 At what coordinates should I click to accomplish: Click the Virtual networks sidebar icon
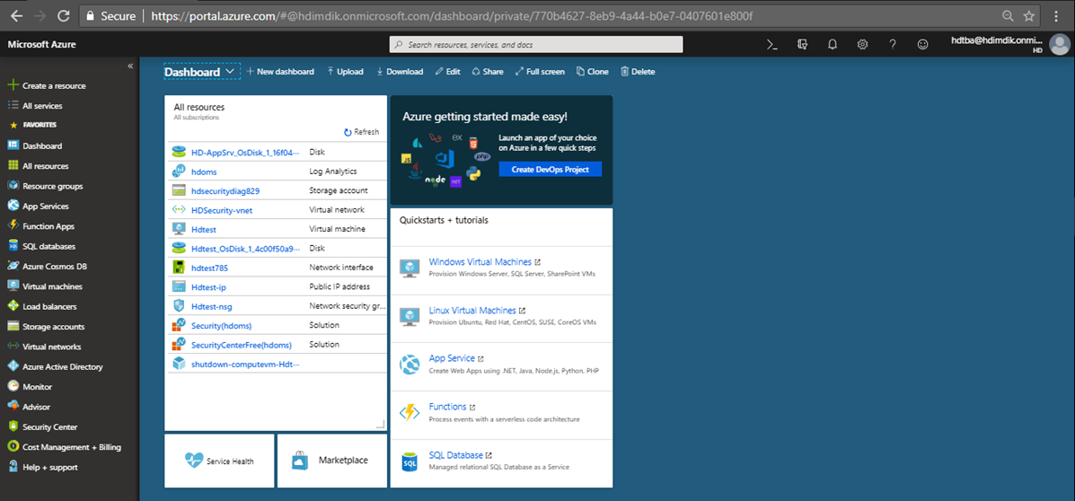(x=13, y=346)
